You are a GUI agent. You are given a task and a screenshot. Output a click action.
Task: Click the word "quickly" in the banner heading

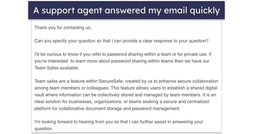tap(205, 11)
